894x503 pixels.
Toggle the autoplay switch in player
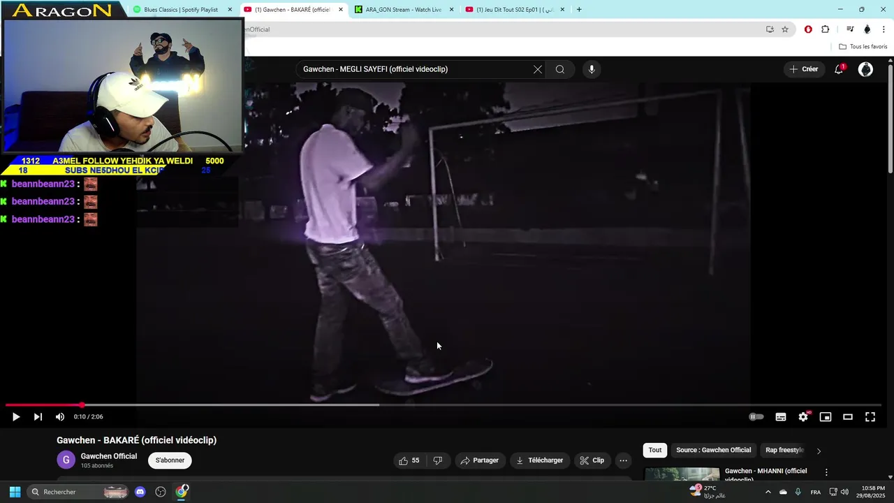[x=756, y=417]
